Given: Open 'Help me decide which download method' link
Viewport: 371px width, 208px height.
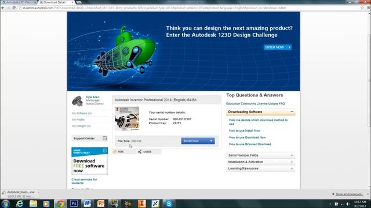Looking at the screenshot, I should coord(258,122).
